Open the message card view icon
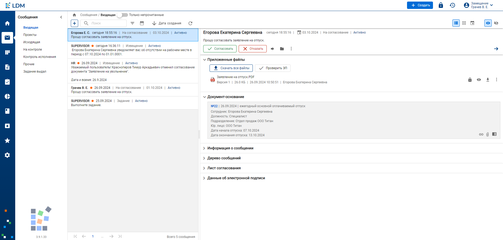503x240 pixels. tap(472, 23)
